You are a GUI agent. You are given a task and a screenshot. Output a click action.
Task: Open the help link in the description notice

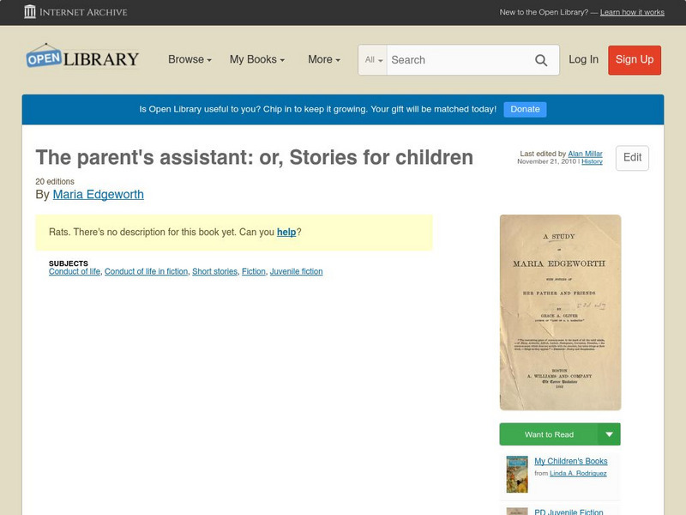coord(287,232)
